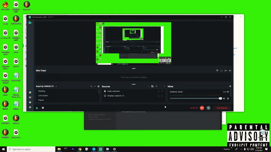The width and height of the screenshot is (271, 152).
Task: Toggle visibility of main webcam source
Action: 162,91
